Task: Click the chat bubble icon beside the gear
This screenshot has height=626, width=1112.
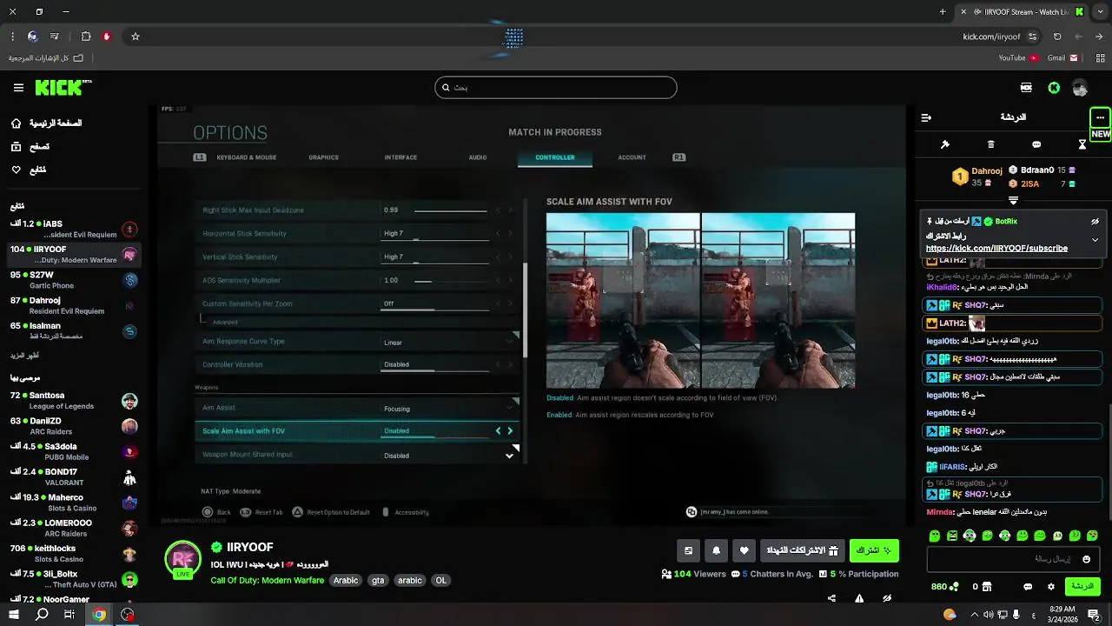Action: tap(1028, 587)
